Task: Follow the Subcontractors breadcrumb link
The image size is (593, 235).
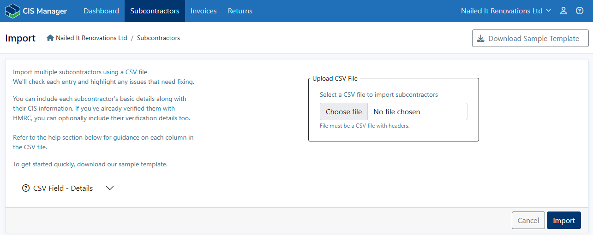Action: [158, 38]
